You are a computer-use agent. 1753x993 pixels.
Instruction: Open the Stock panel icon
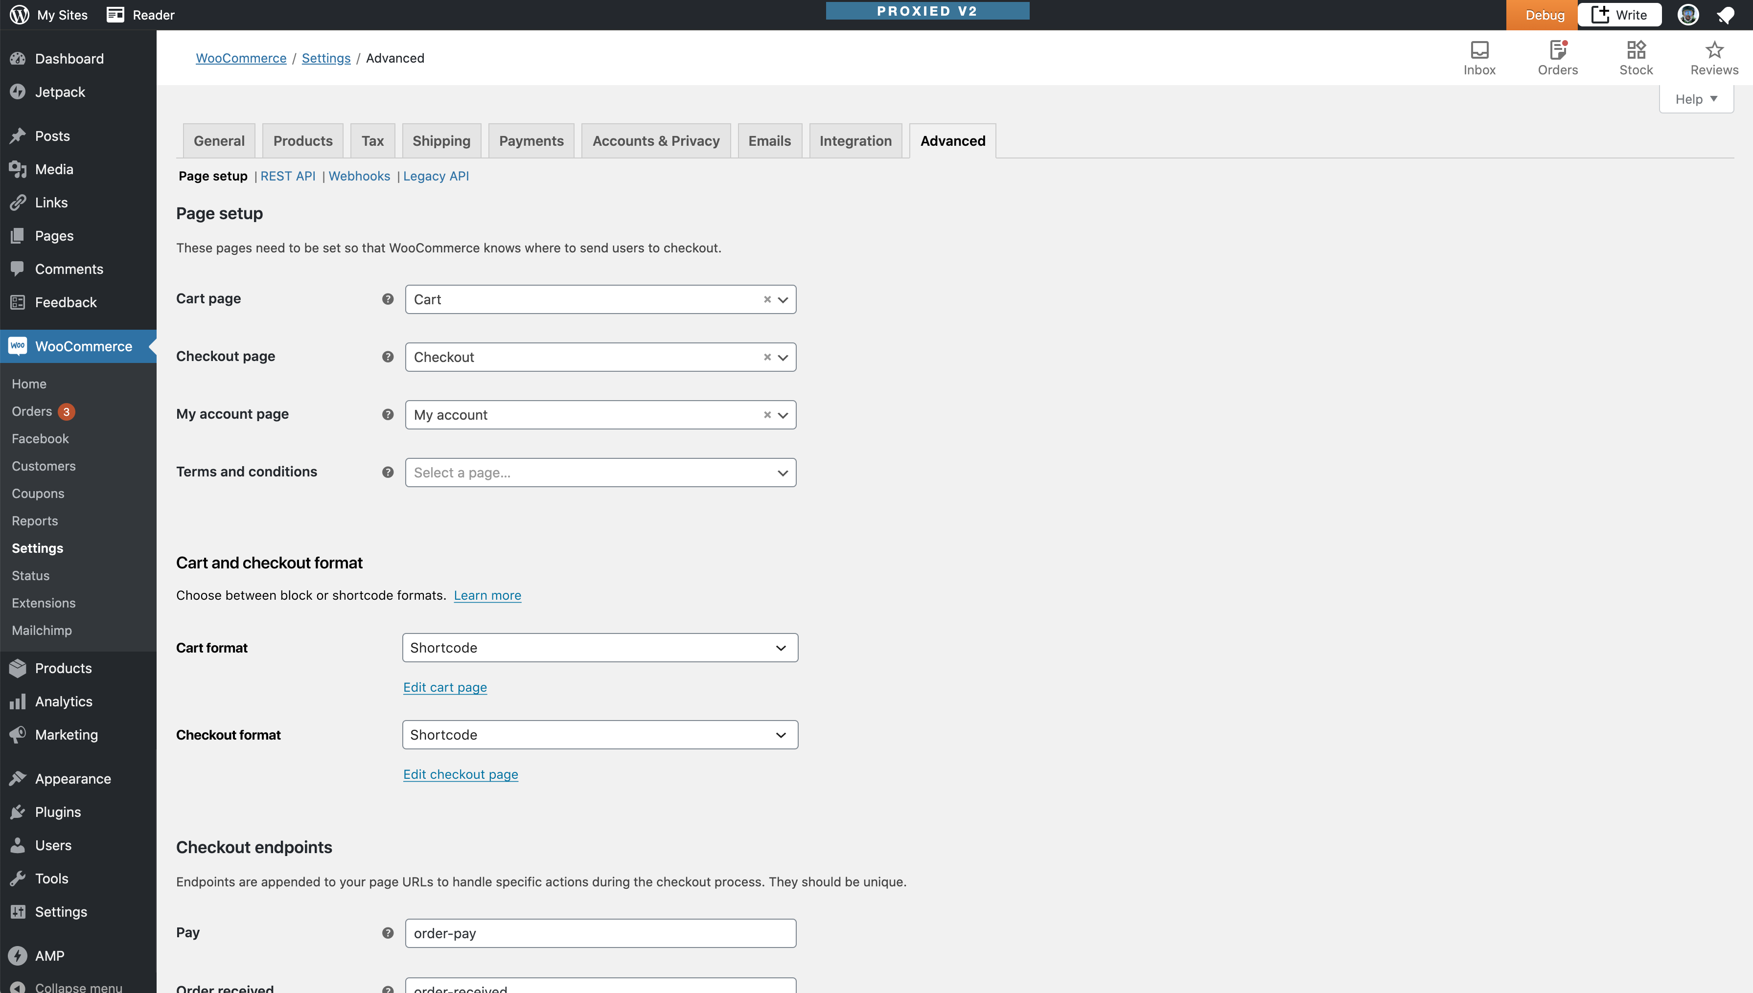tap(1637, 58)
